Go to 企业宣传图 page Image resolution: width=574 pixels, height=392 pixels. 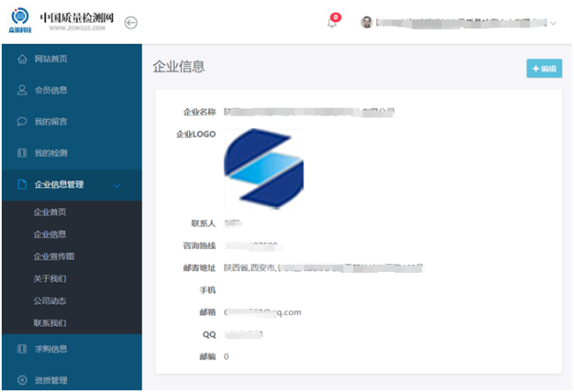pyautogui.click(x=54, y=257)
